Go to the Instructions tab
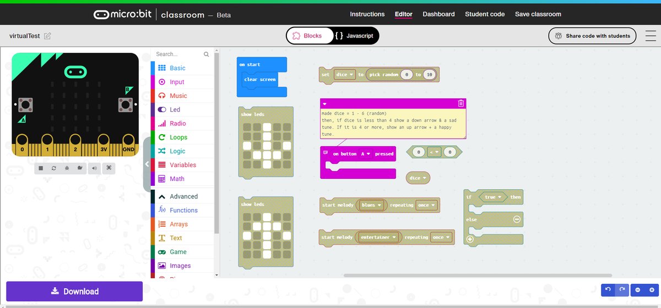661x308 pixels. tap(367, 14)
